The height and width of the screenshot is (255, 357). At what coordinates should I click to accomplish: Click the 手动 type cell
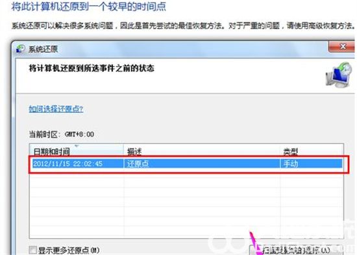click(x=291, y=164)
